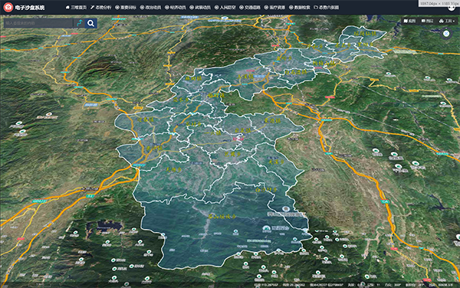Click the red app logo
Screen dimensions: 460x288
click(x=8, y=7)
